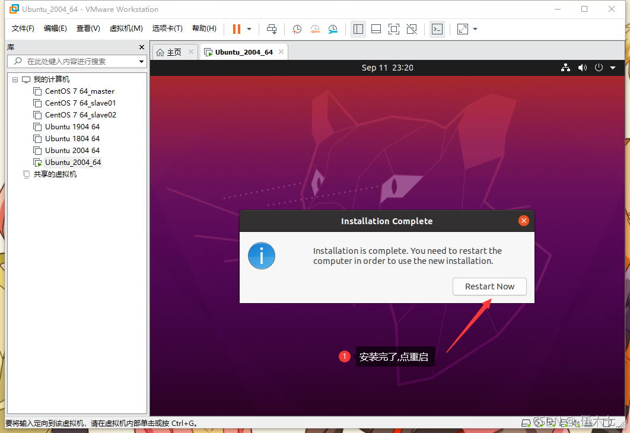Click the Restart Now button
Viewport: 630px width, 433px height.
point(489,286)
